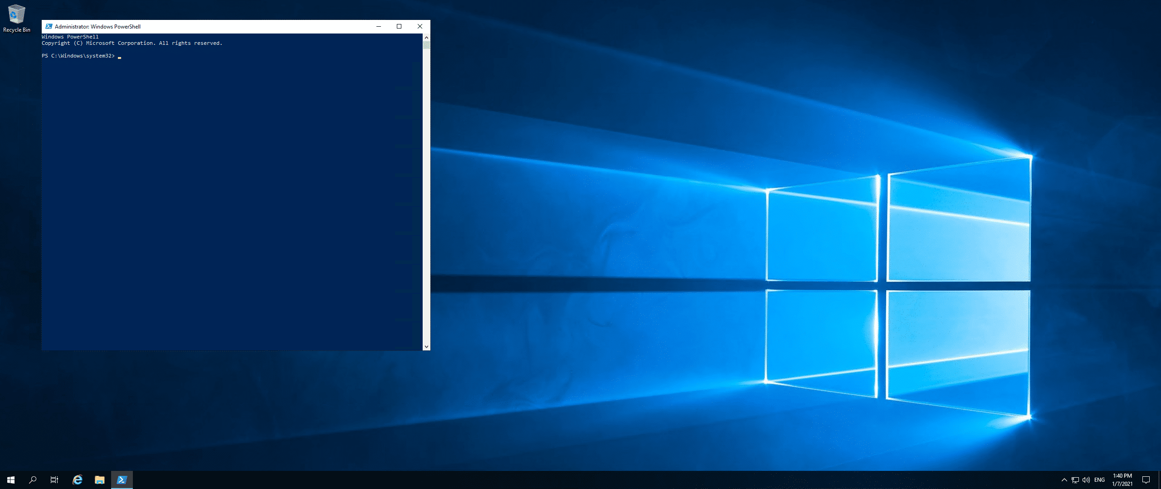Open File Explorer from the taskbar
1161x489 pixels.
click(100, 480)
